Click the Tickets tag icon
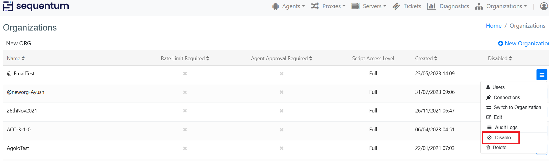Image resolution: width=549 pixels, height=161 pixels. click(x=396, y=6)
